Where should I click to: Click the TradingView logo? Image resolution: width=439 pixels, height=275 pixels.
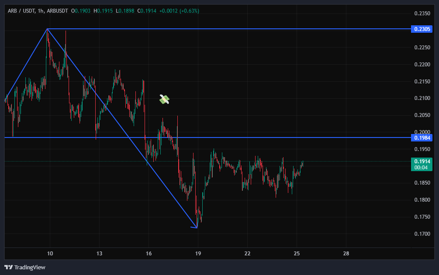coord(25,267)
